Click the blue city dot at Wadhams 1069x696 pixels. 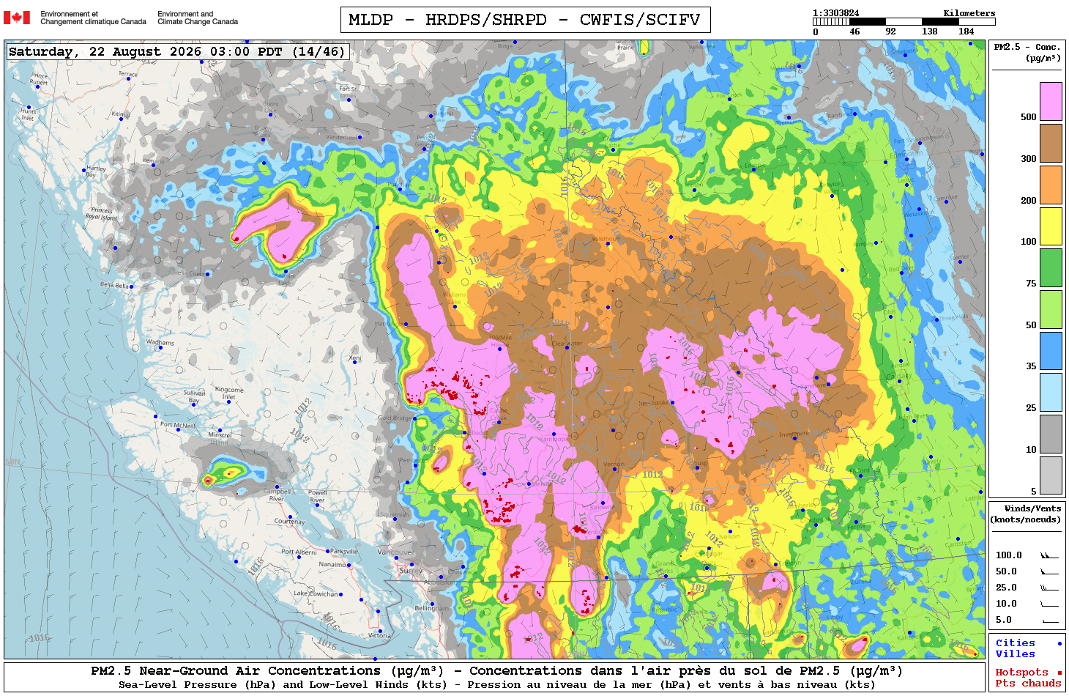(161, 347)
